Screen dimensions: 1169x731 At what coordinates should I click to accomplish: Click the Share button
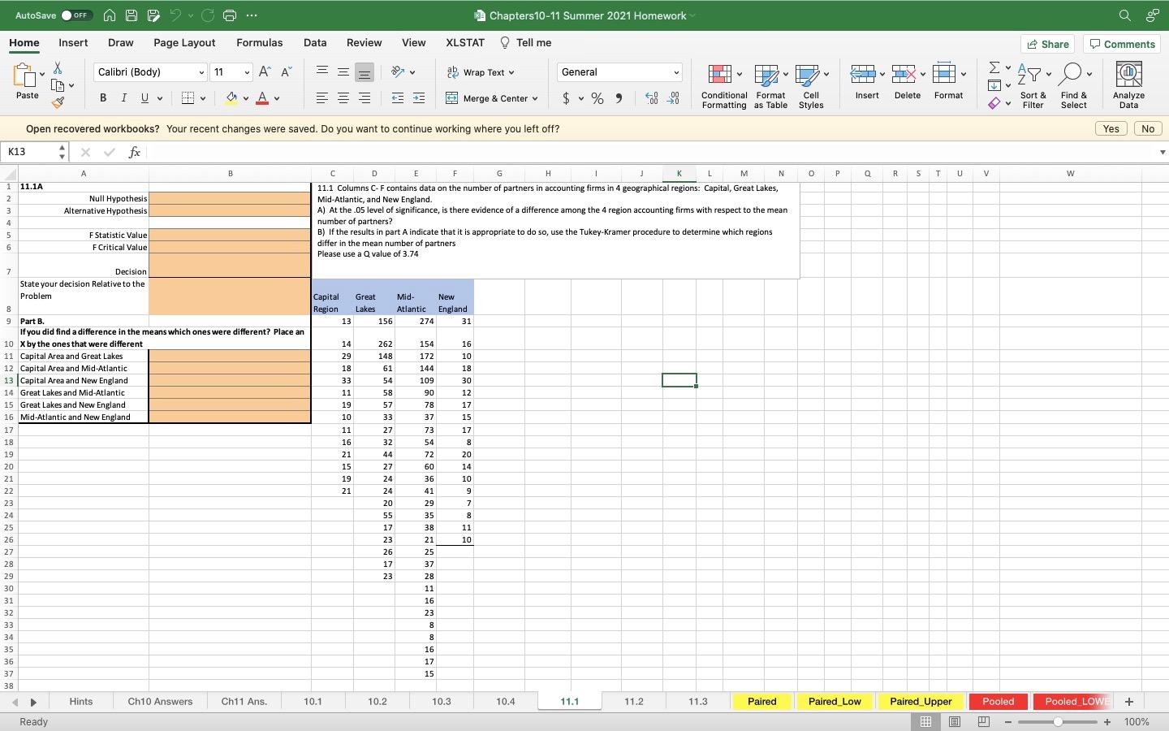point(1047,44)
